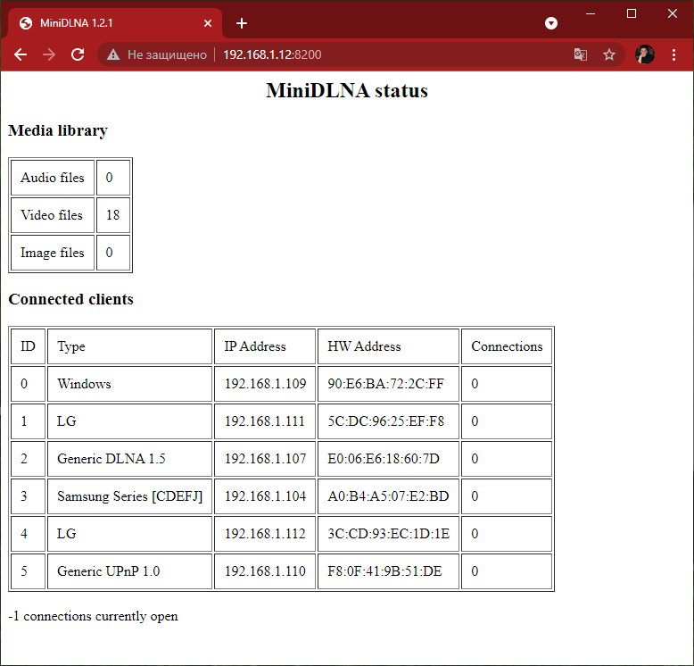Click the 'Windows' client type cell
The width and height of the screenshot is (694, 666).
[x=129, y=384]
